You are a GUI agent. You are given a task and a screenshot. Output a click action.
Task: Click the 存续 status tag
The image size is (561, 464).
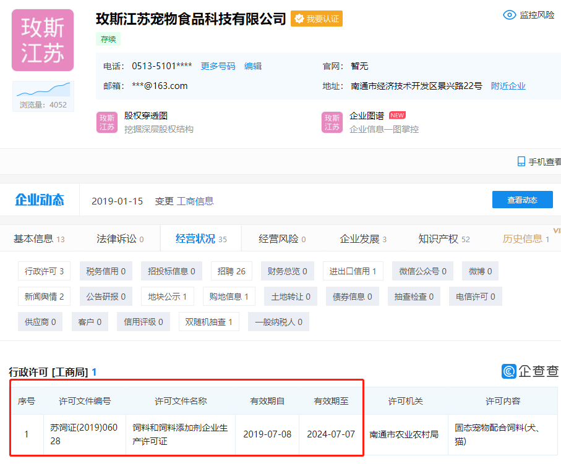108,39
